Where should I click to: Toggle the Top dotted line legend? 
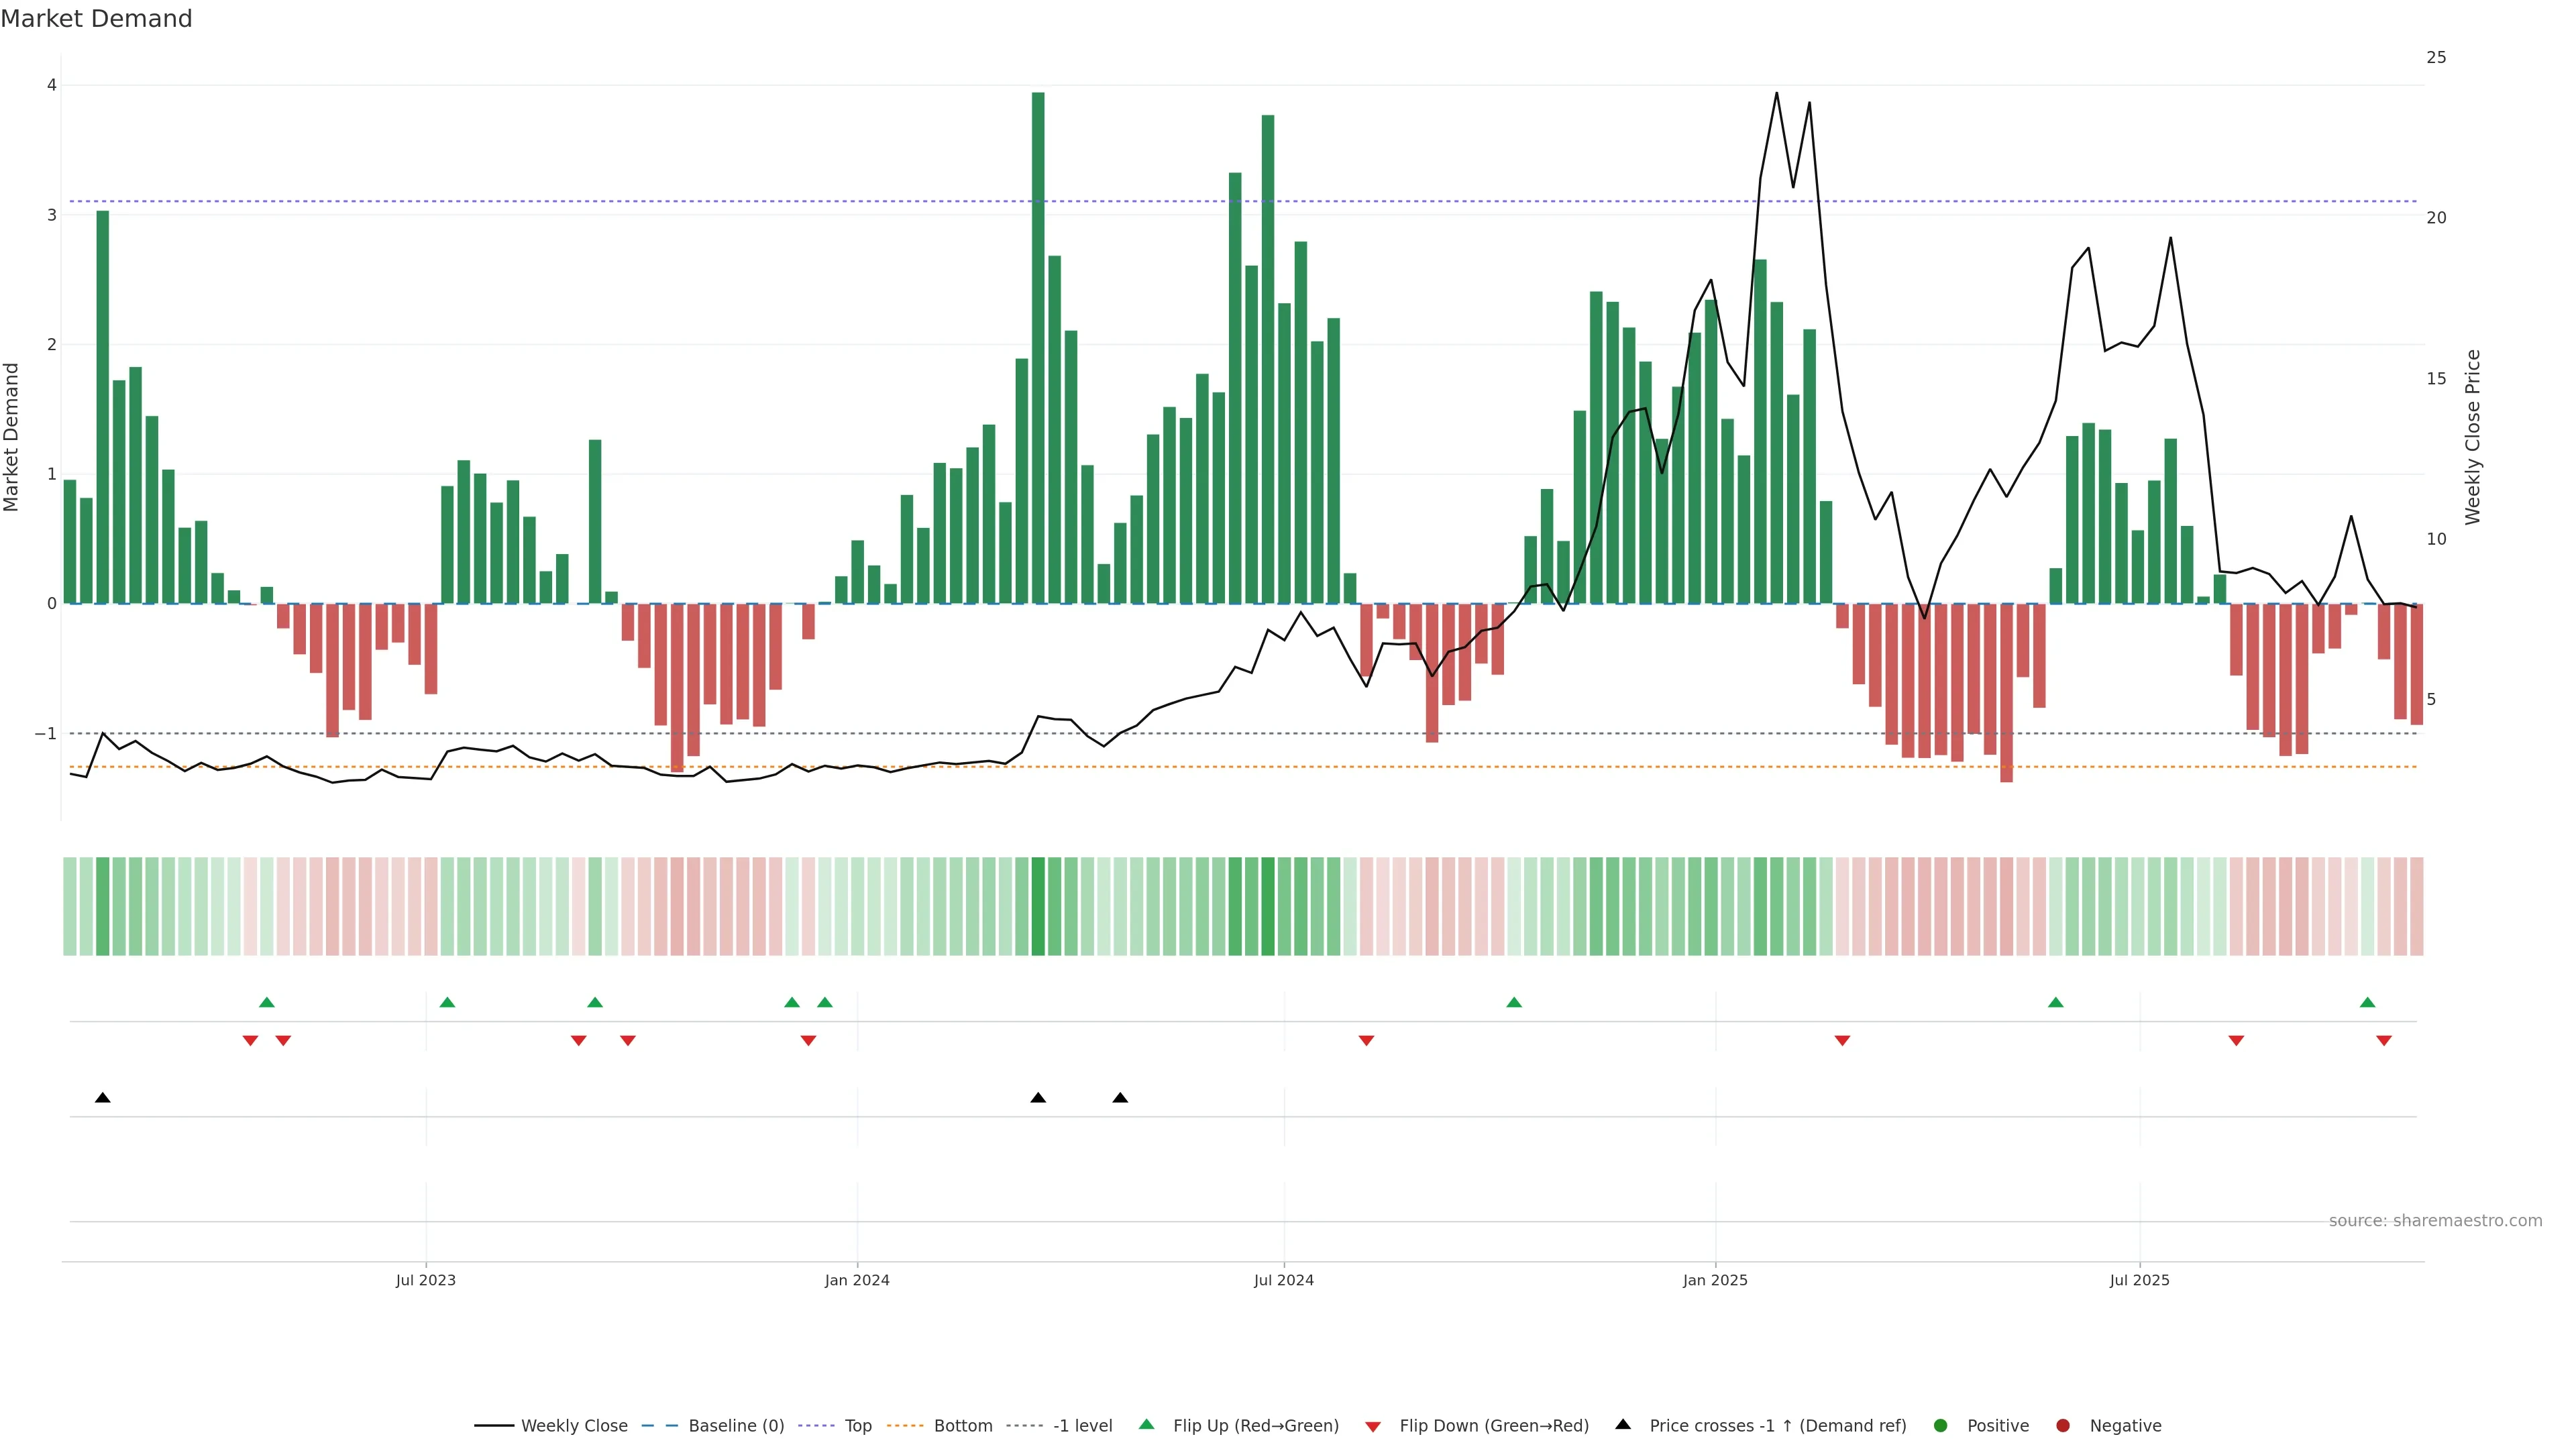[x=857, y=1426]
